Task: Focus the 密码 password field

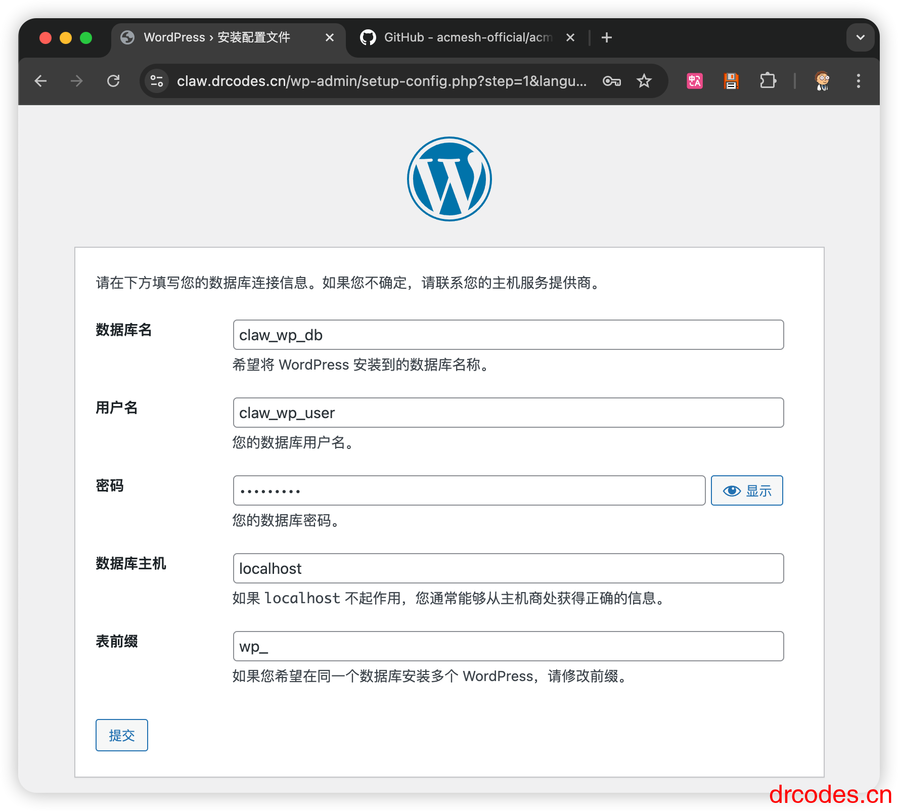Action: click(x=469, y=490)
